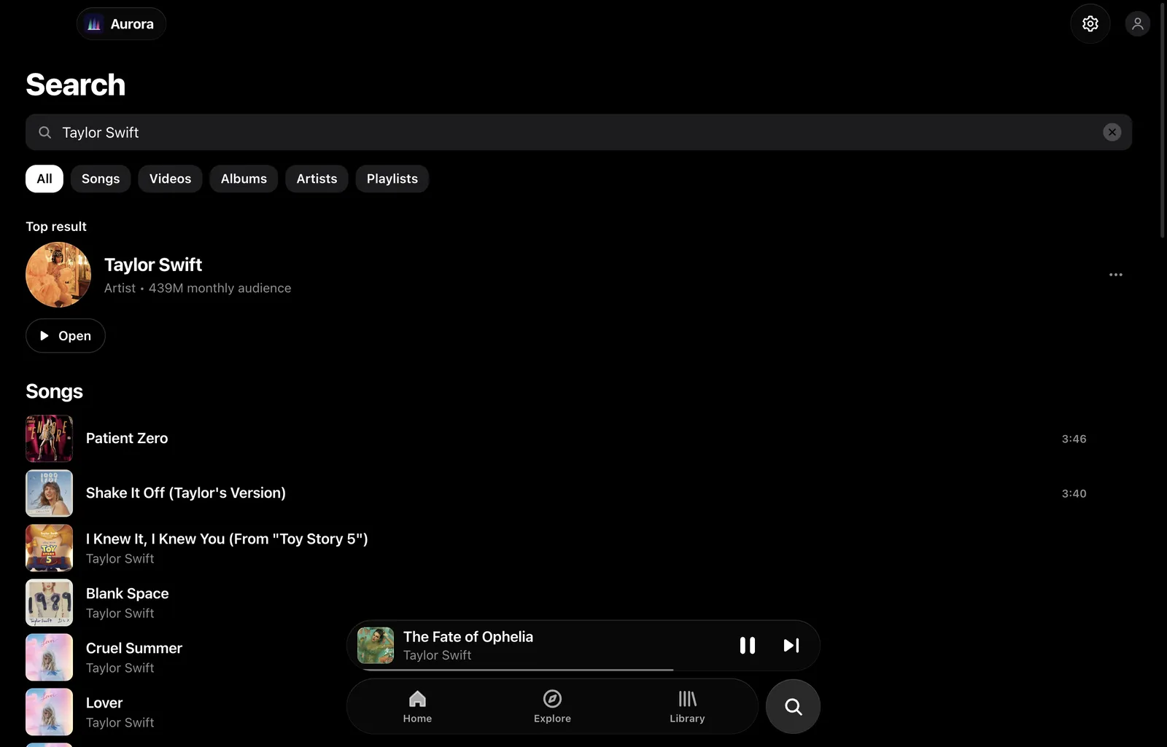Click the Patient Zero album cover
Screen dimensions: 1167x747
50,439
